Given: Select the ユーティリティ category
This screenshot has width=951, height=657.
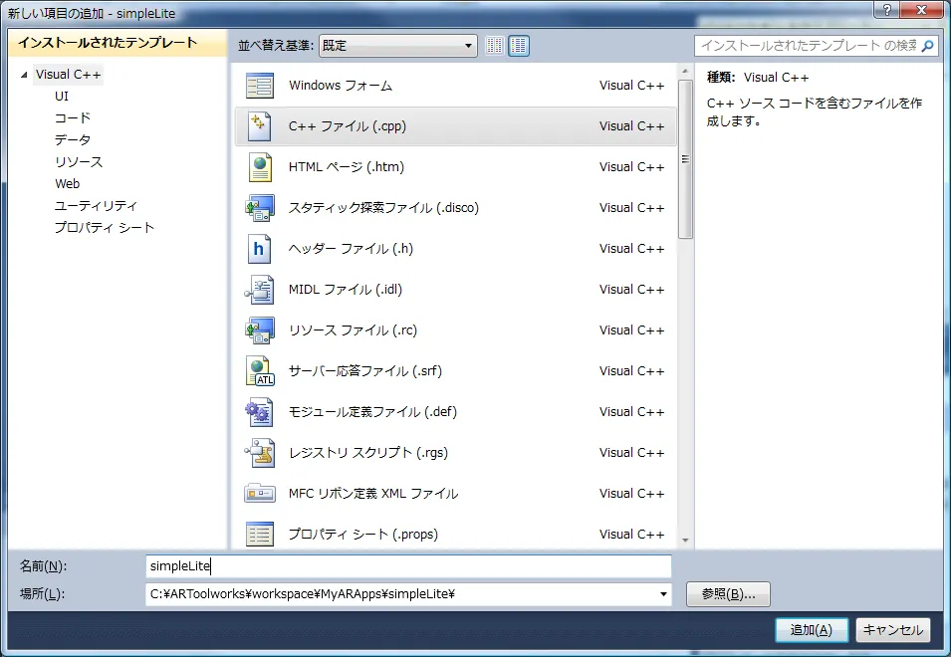Looking at the screenshot, I should tap(96, 205).
